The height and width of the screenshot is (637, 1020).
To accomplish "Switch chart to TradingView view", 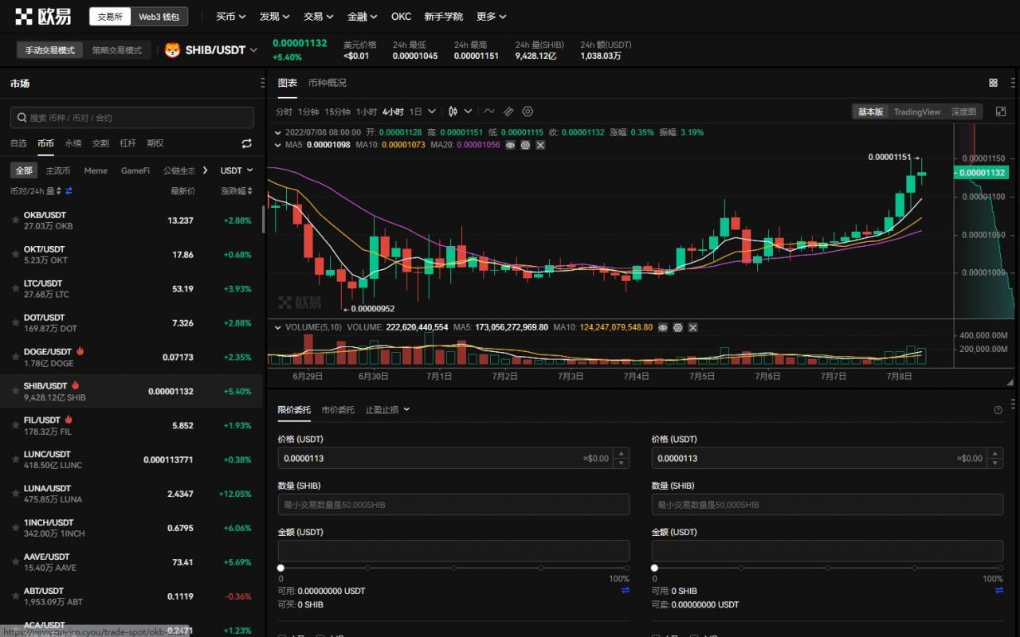I will (x=917, y=111).
